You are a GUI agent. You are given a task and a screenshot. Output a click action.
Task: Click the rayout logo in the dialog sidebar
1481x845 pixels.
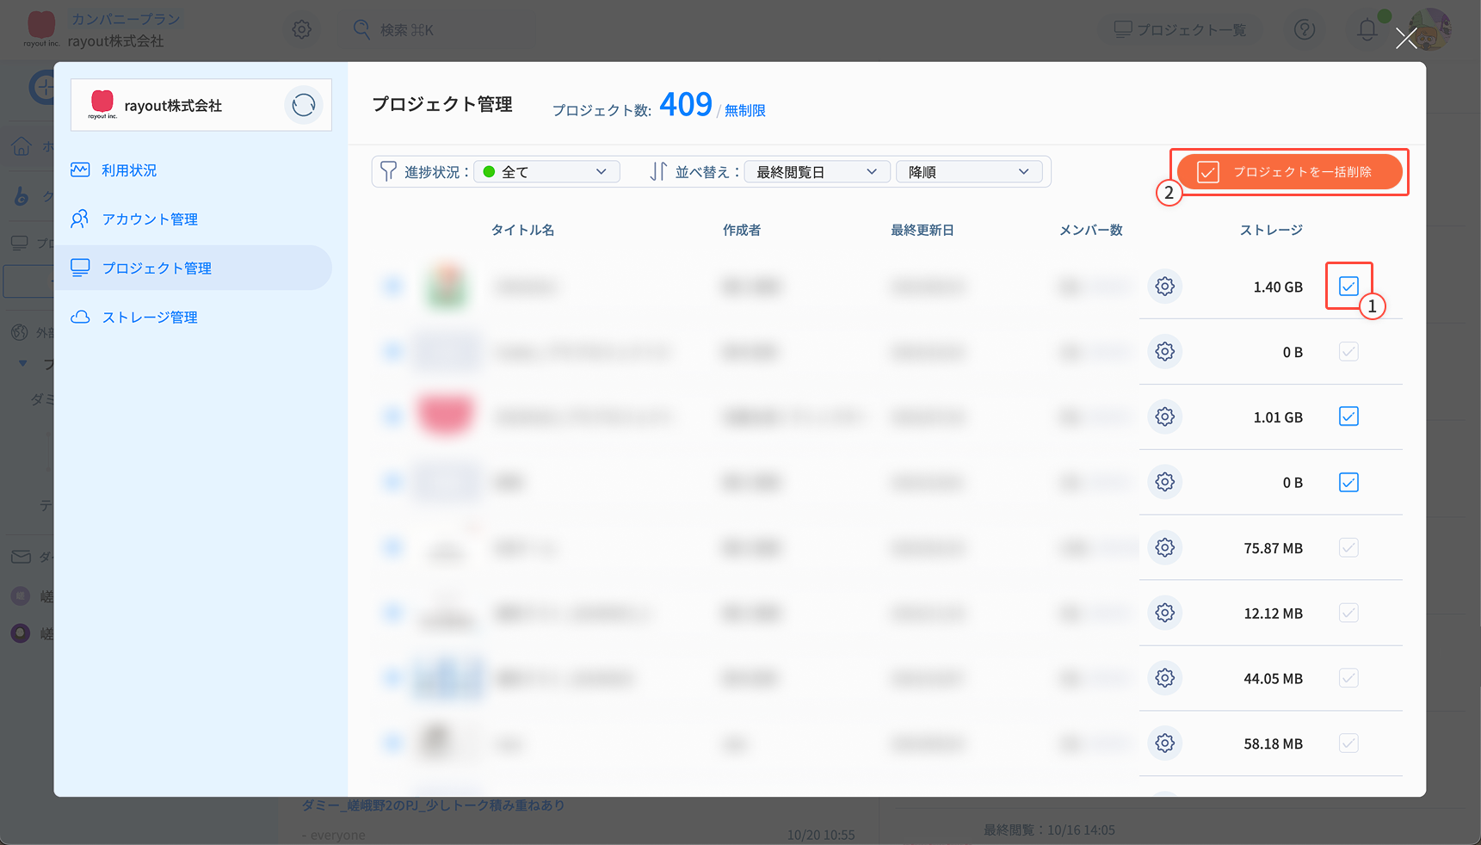(102, 105)
